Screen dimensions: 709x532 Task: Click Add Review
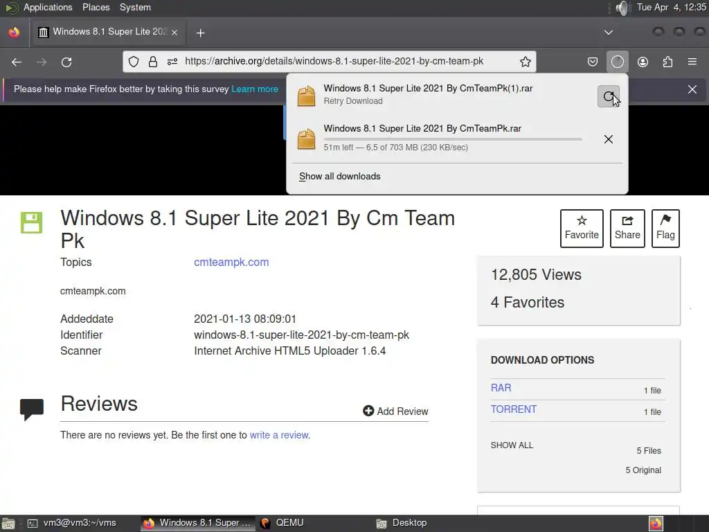click(x=395, y=411)
